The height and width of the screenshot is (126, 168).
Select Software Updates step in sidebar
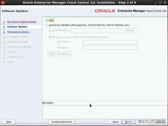click(x=17, y=27)
